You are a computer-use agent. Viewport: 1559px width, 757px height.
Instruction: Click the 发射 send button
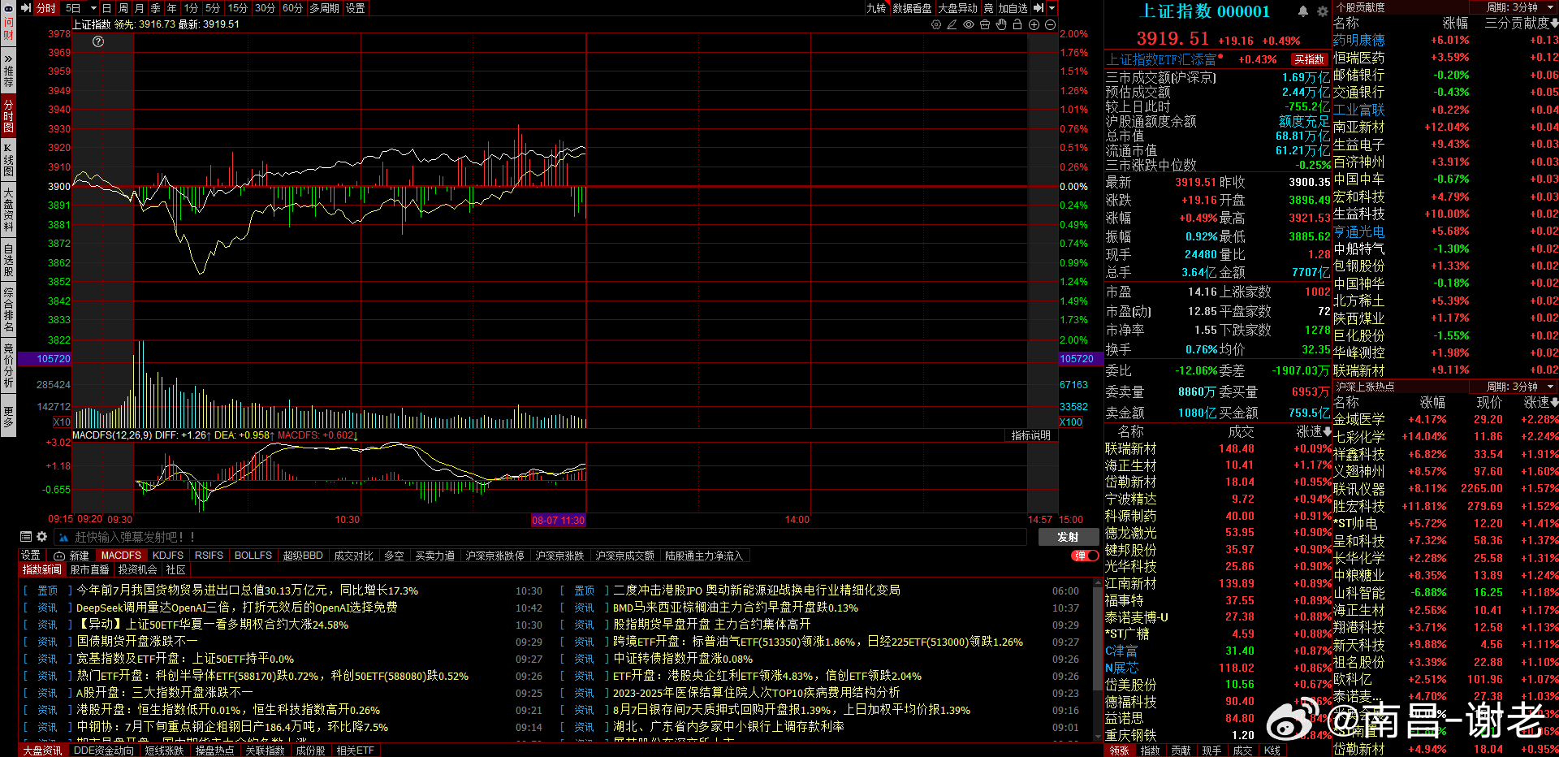coord(1067,537)
